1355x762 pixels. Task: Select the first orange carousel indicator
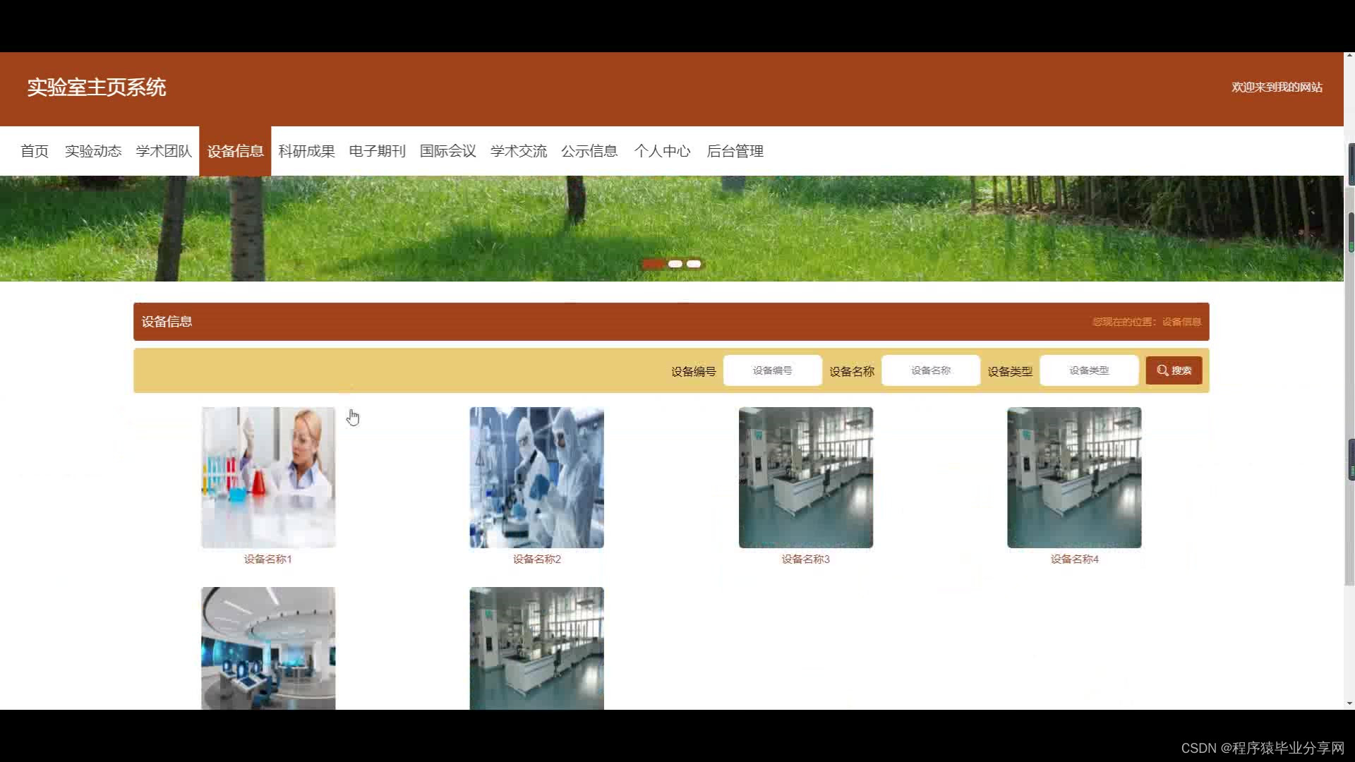click(653, 264)
